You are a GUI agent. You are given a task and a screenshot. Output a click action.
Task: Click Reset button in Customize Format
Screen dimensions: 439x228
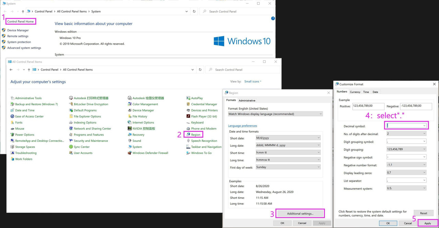[x=424, y=213]
